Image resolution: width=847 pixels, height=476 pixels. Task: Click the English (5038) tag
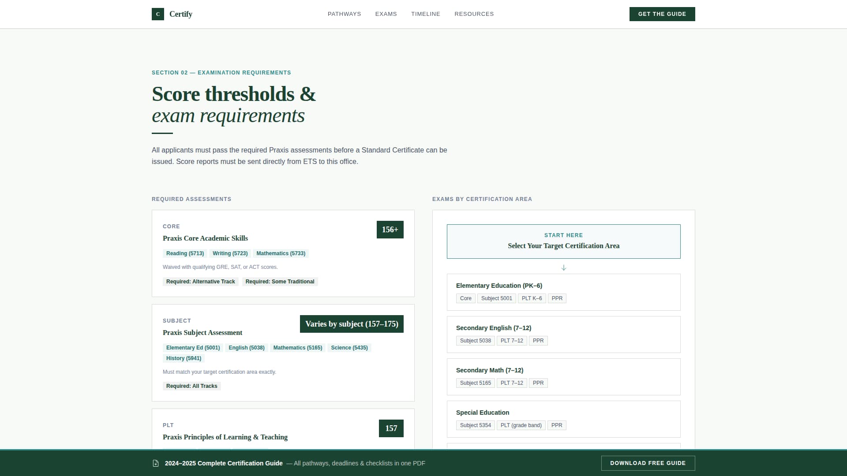(247, 348)
